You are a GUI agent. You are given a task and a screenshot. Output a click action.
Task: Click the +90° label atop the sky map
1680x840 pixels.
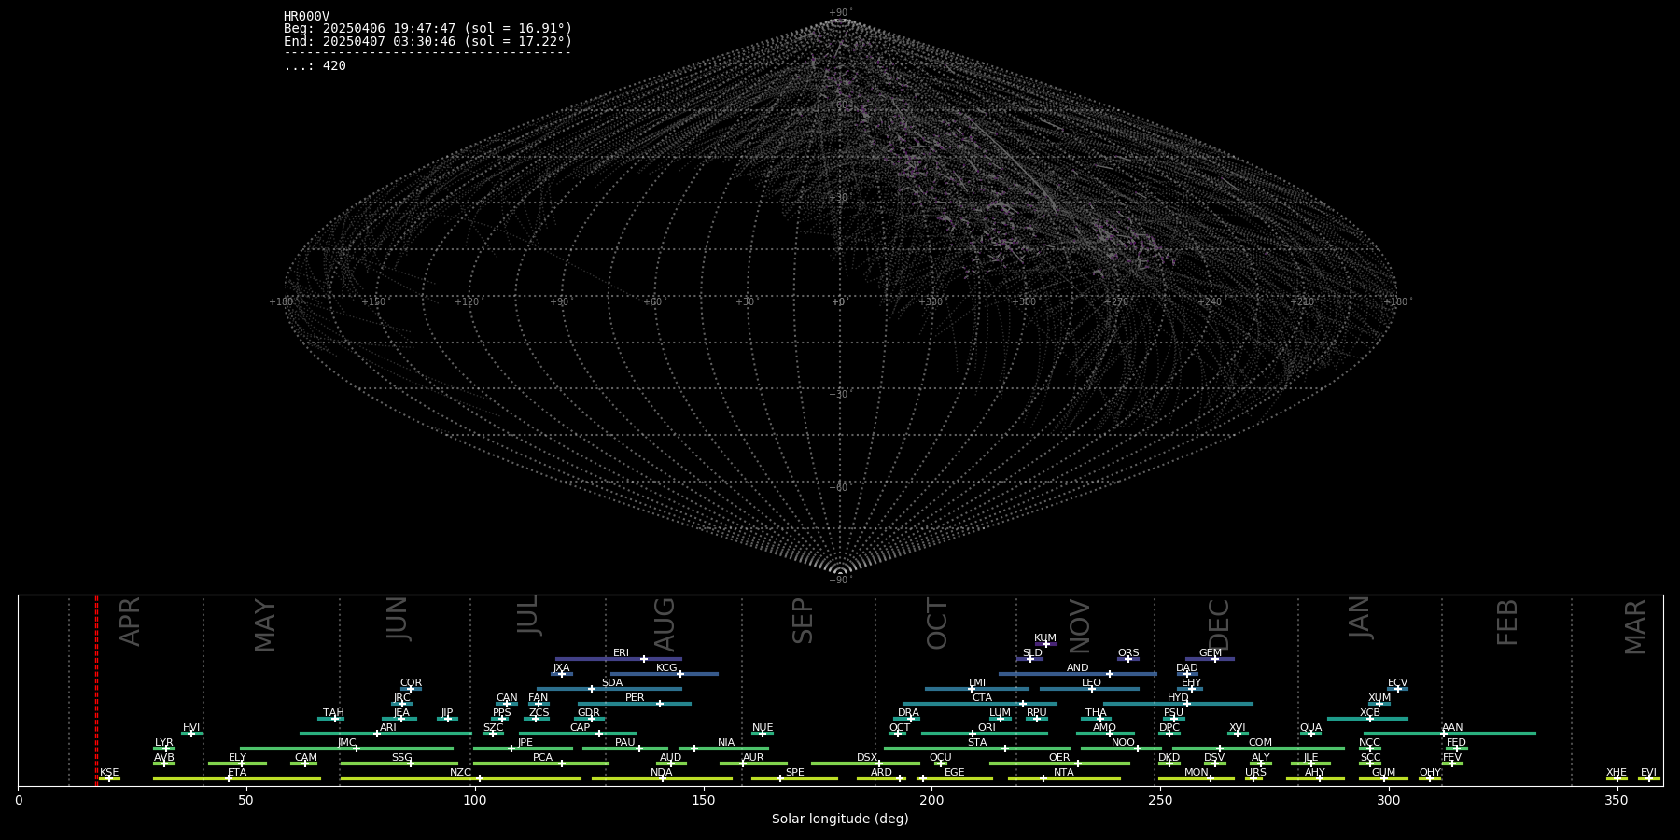click(x=841, y=13)
